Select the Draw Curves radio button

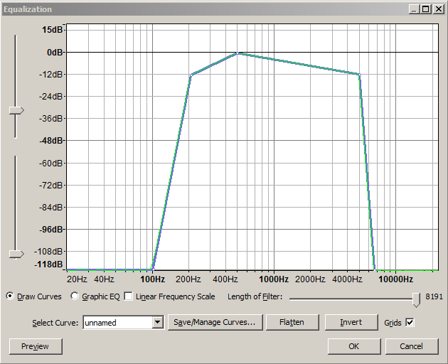tap(10, 296)
